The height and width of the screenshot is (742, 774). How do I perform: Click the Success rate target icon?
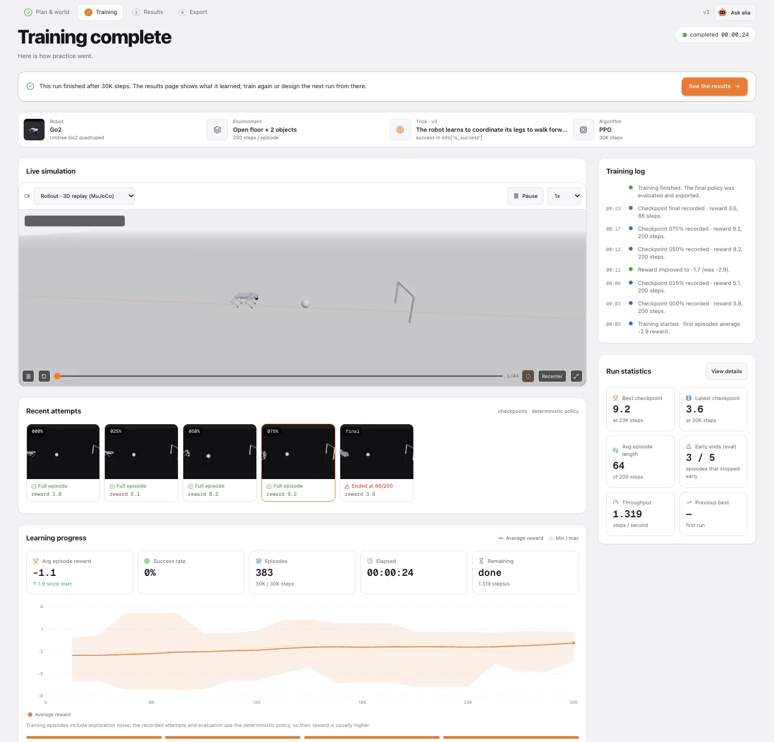[147, 561]
